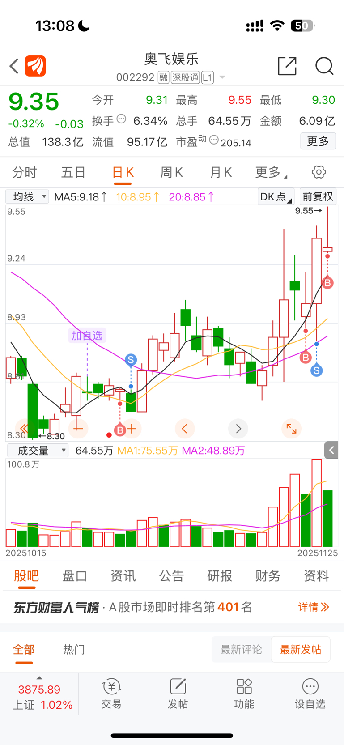Open the 均线 indicator dropdown

click(27, 196)
